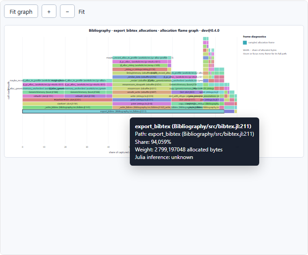Select the left rehash! (dict.jl:151) frame
The width and height of the screenshot is (308, 255).
pyautogui.click(x=43, y=96)
